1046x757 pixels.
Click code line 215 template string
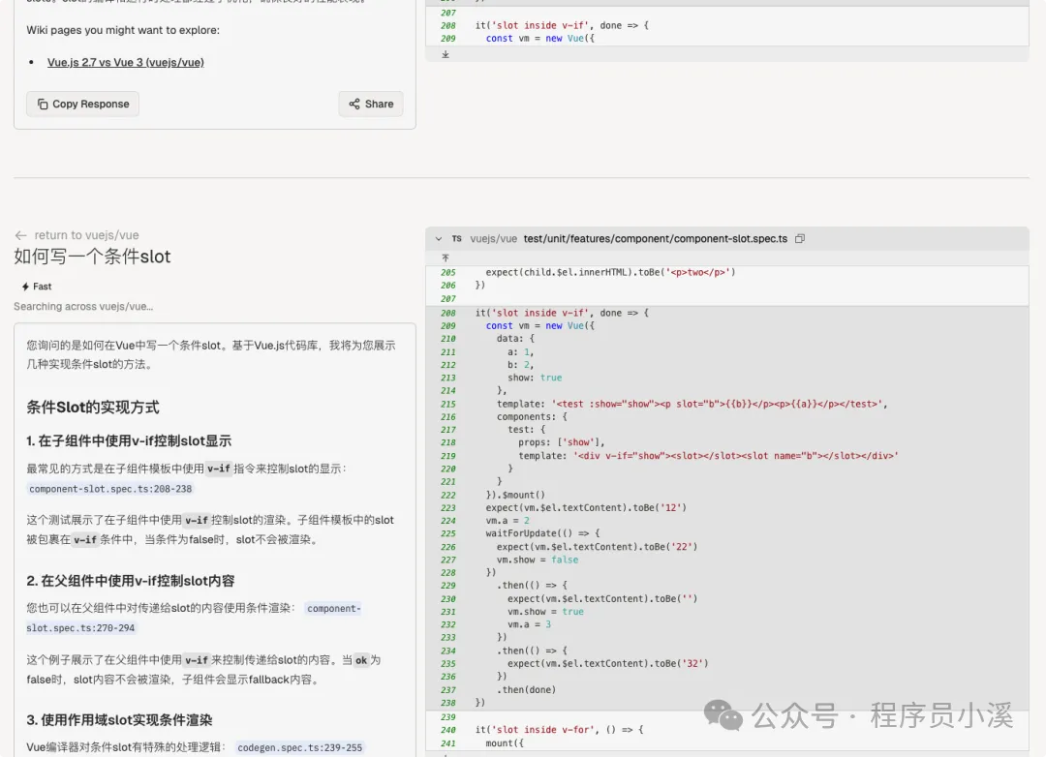point(692,405)
